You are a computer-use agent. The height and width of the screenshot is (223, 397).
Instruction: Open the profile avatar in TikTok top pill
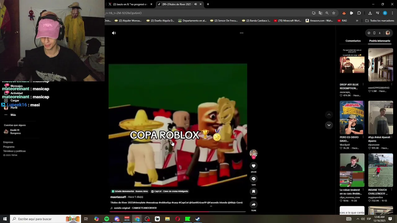[x=388, y=33]
